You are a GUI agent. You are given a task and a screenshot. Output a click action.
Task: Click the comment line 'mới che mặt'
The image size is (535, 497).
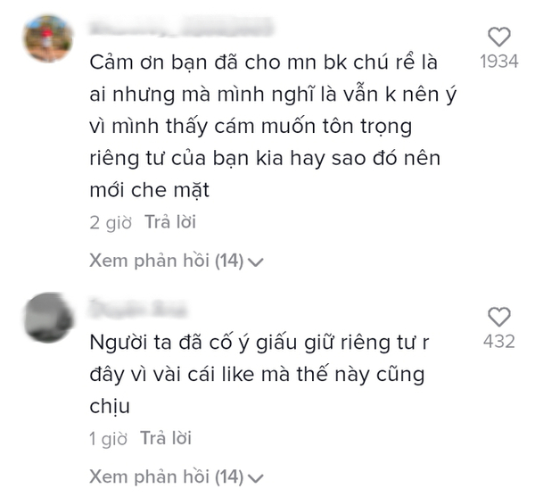[x=150, y=190]
